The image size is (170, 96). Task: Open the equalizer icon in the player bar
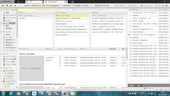click(156, 5)
